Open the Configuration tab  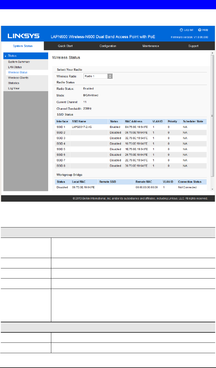[x=108, y=46]
